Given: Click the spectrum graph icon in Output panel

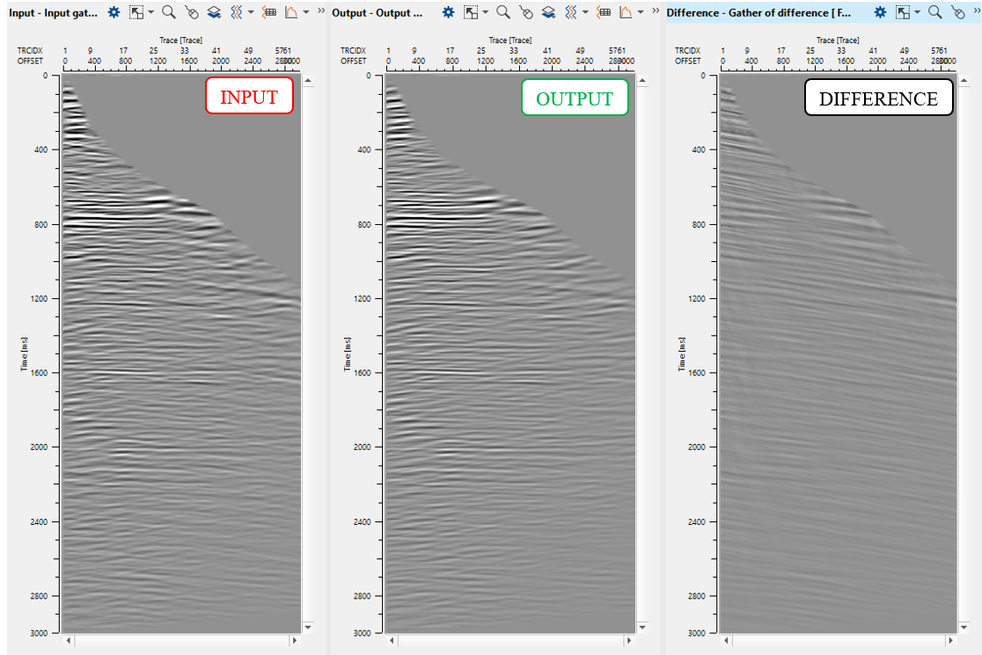Looking at the screenshot, I should pyautogui.click(x=626, y=13).
